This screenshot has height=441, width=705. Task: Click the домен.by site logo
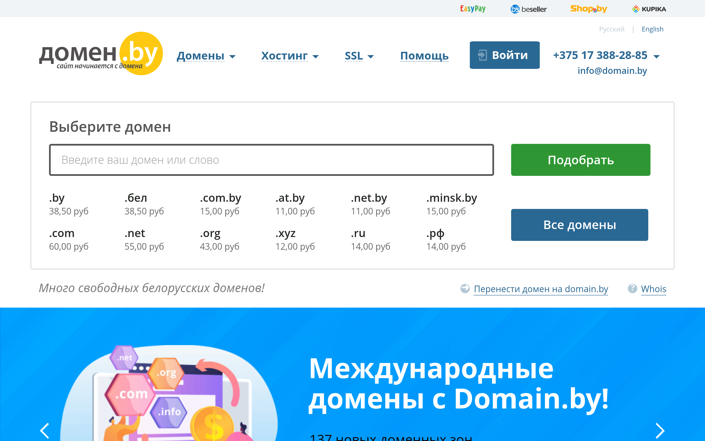click(x=101, y=54)
